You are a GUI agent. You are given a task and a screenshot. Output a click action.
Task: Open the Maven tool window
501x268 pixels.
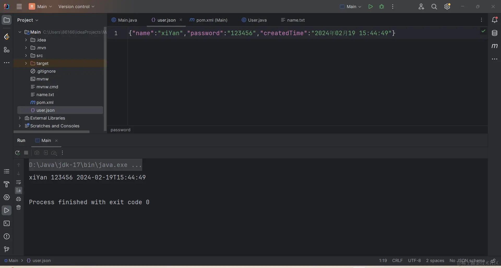pyautogui.click(x=494, y=46)
